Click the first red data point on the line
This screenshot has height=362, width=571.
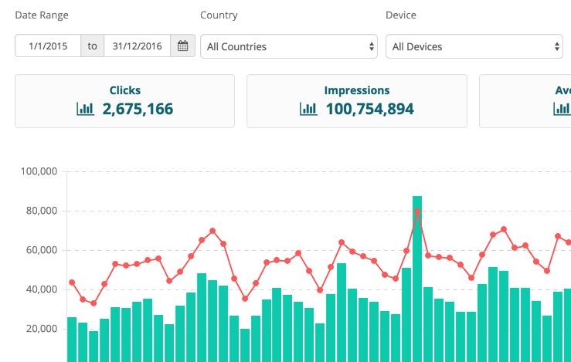pos(72,282)
